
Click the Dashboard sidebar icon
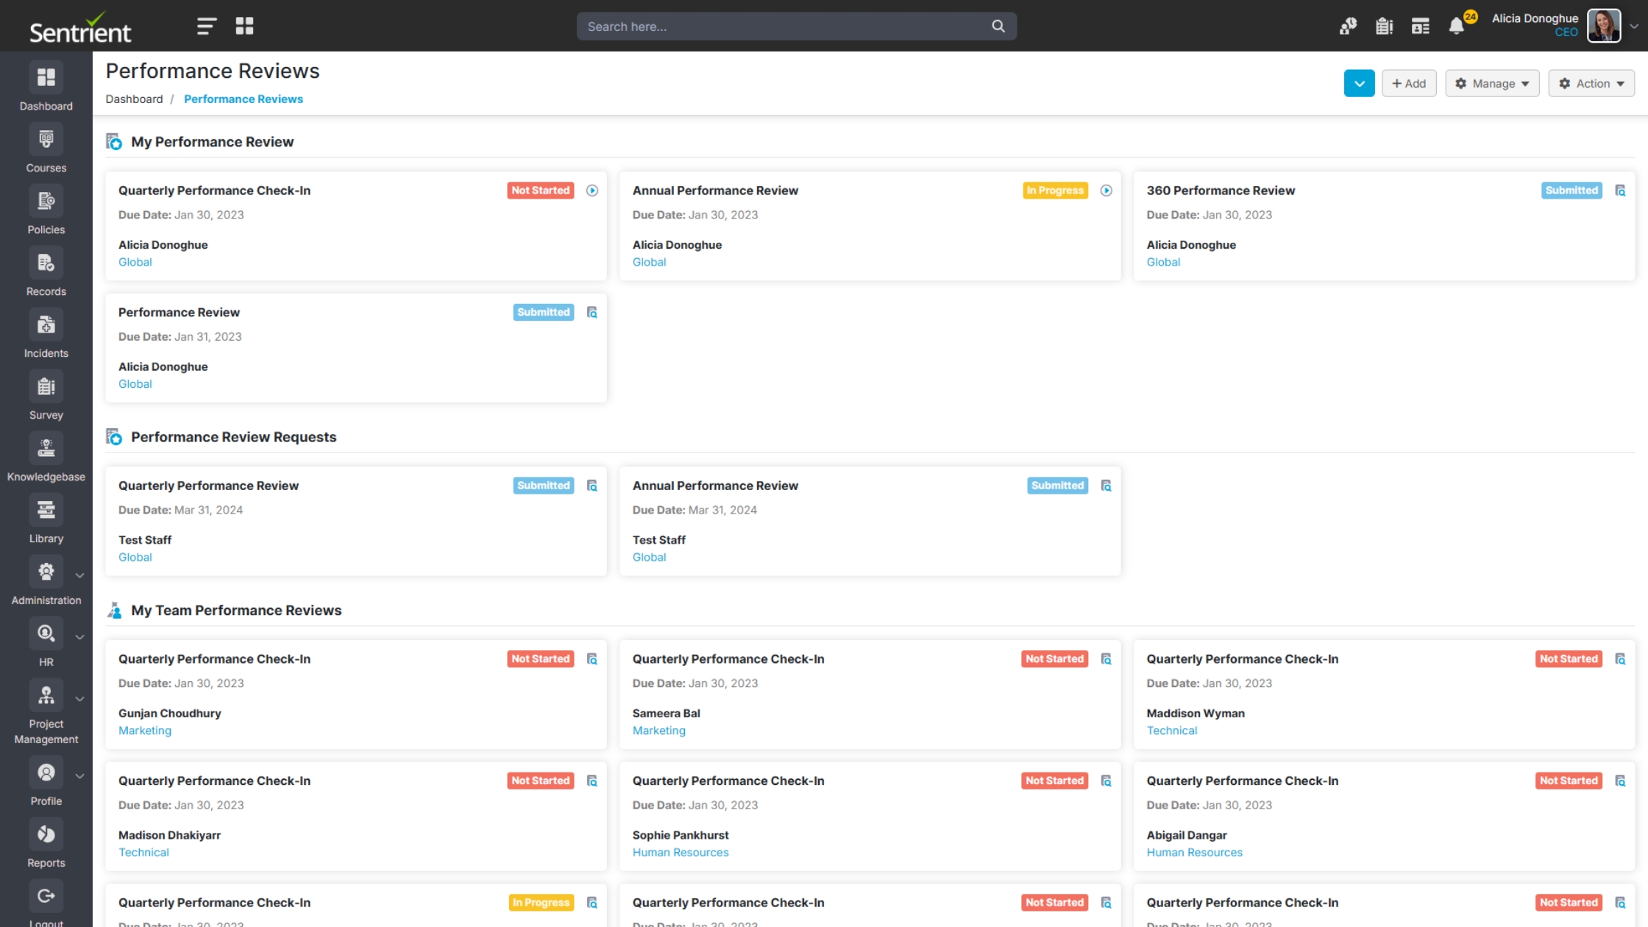click(46, 78)
